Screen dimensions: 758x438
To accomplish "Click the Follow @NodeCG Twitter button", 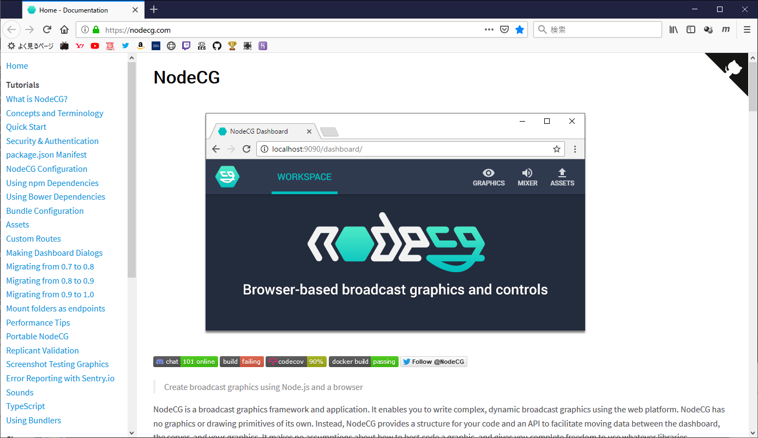I will pos(434,362).
